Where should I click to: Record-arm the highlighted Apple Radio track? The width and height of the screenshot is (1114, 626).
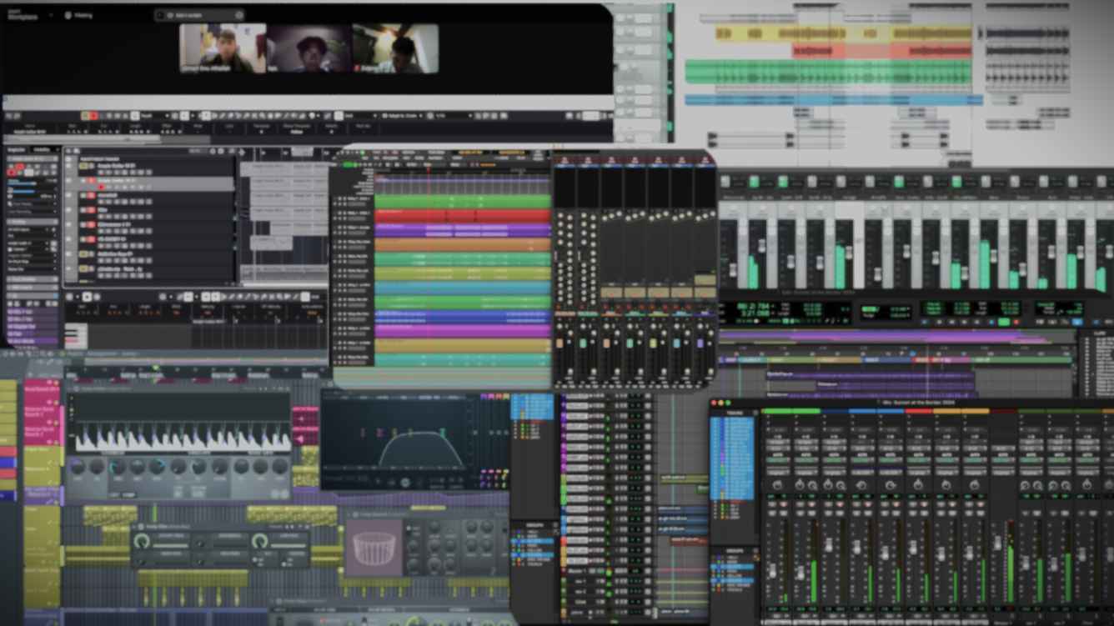click(102, 188)
